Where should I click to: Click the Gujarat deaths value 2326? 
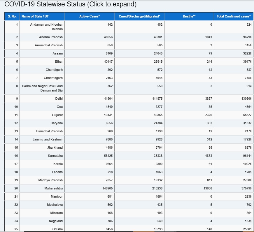208,115
